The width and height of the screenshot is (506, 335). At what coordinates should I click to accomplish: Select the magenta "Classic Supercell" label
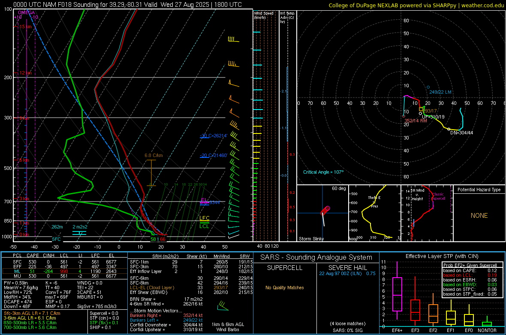(x=439, y=196)
